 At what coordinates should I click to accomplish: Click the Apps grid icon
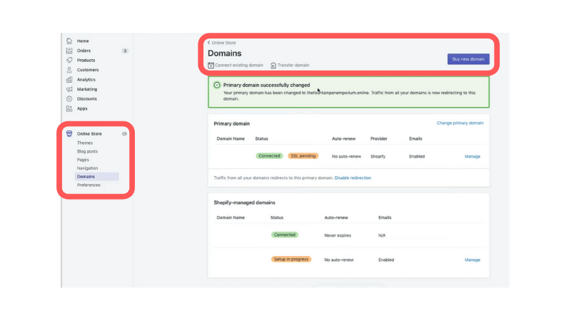[x=69, y=108]
